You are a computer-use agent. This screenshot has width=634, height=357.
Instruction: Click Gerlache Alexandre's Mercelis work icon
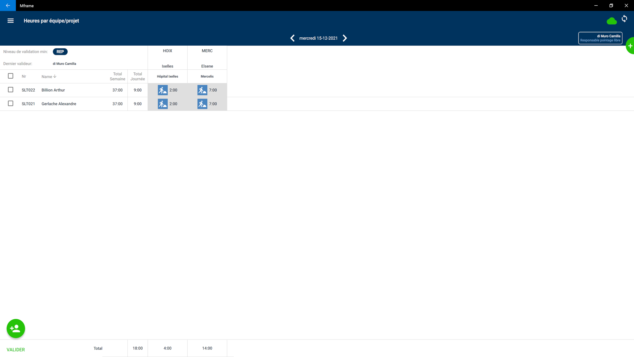click(x=202, y=104)
